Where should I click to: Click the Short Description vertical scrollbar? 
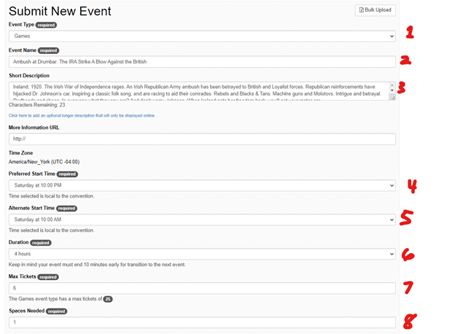click(392, 88)
